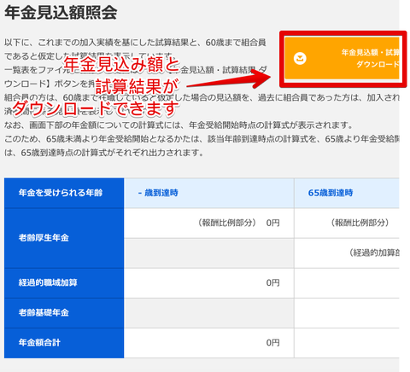
Task: Click the text line starting 以下に、これまでの加入実績
Action: 135,43
